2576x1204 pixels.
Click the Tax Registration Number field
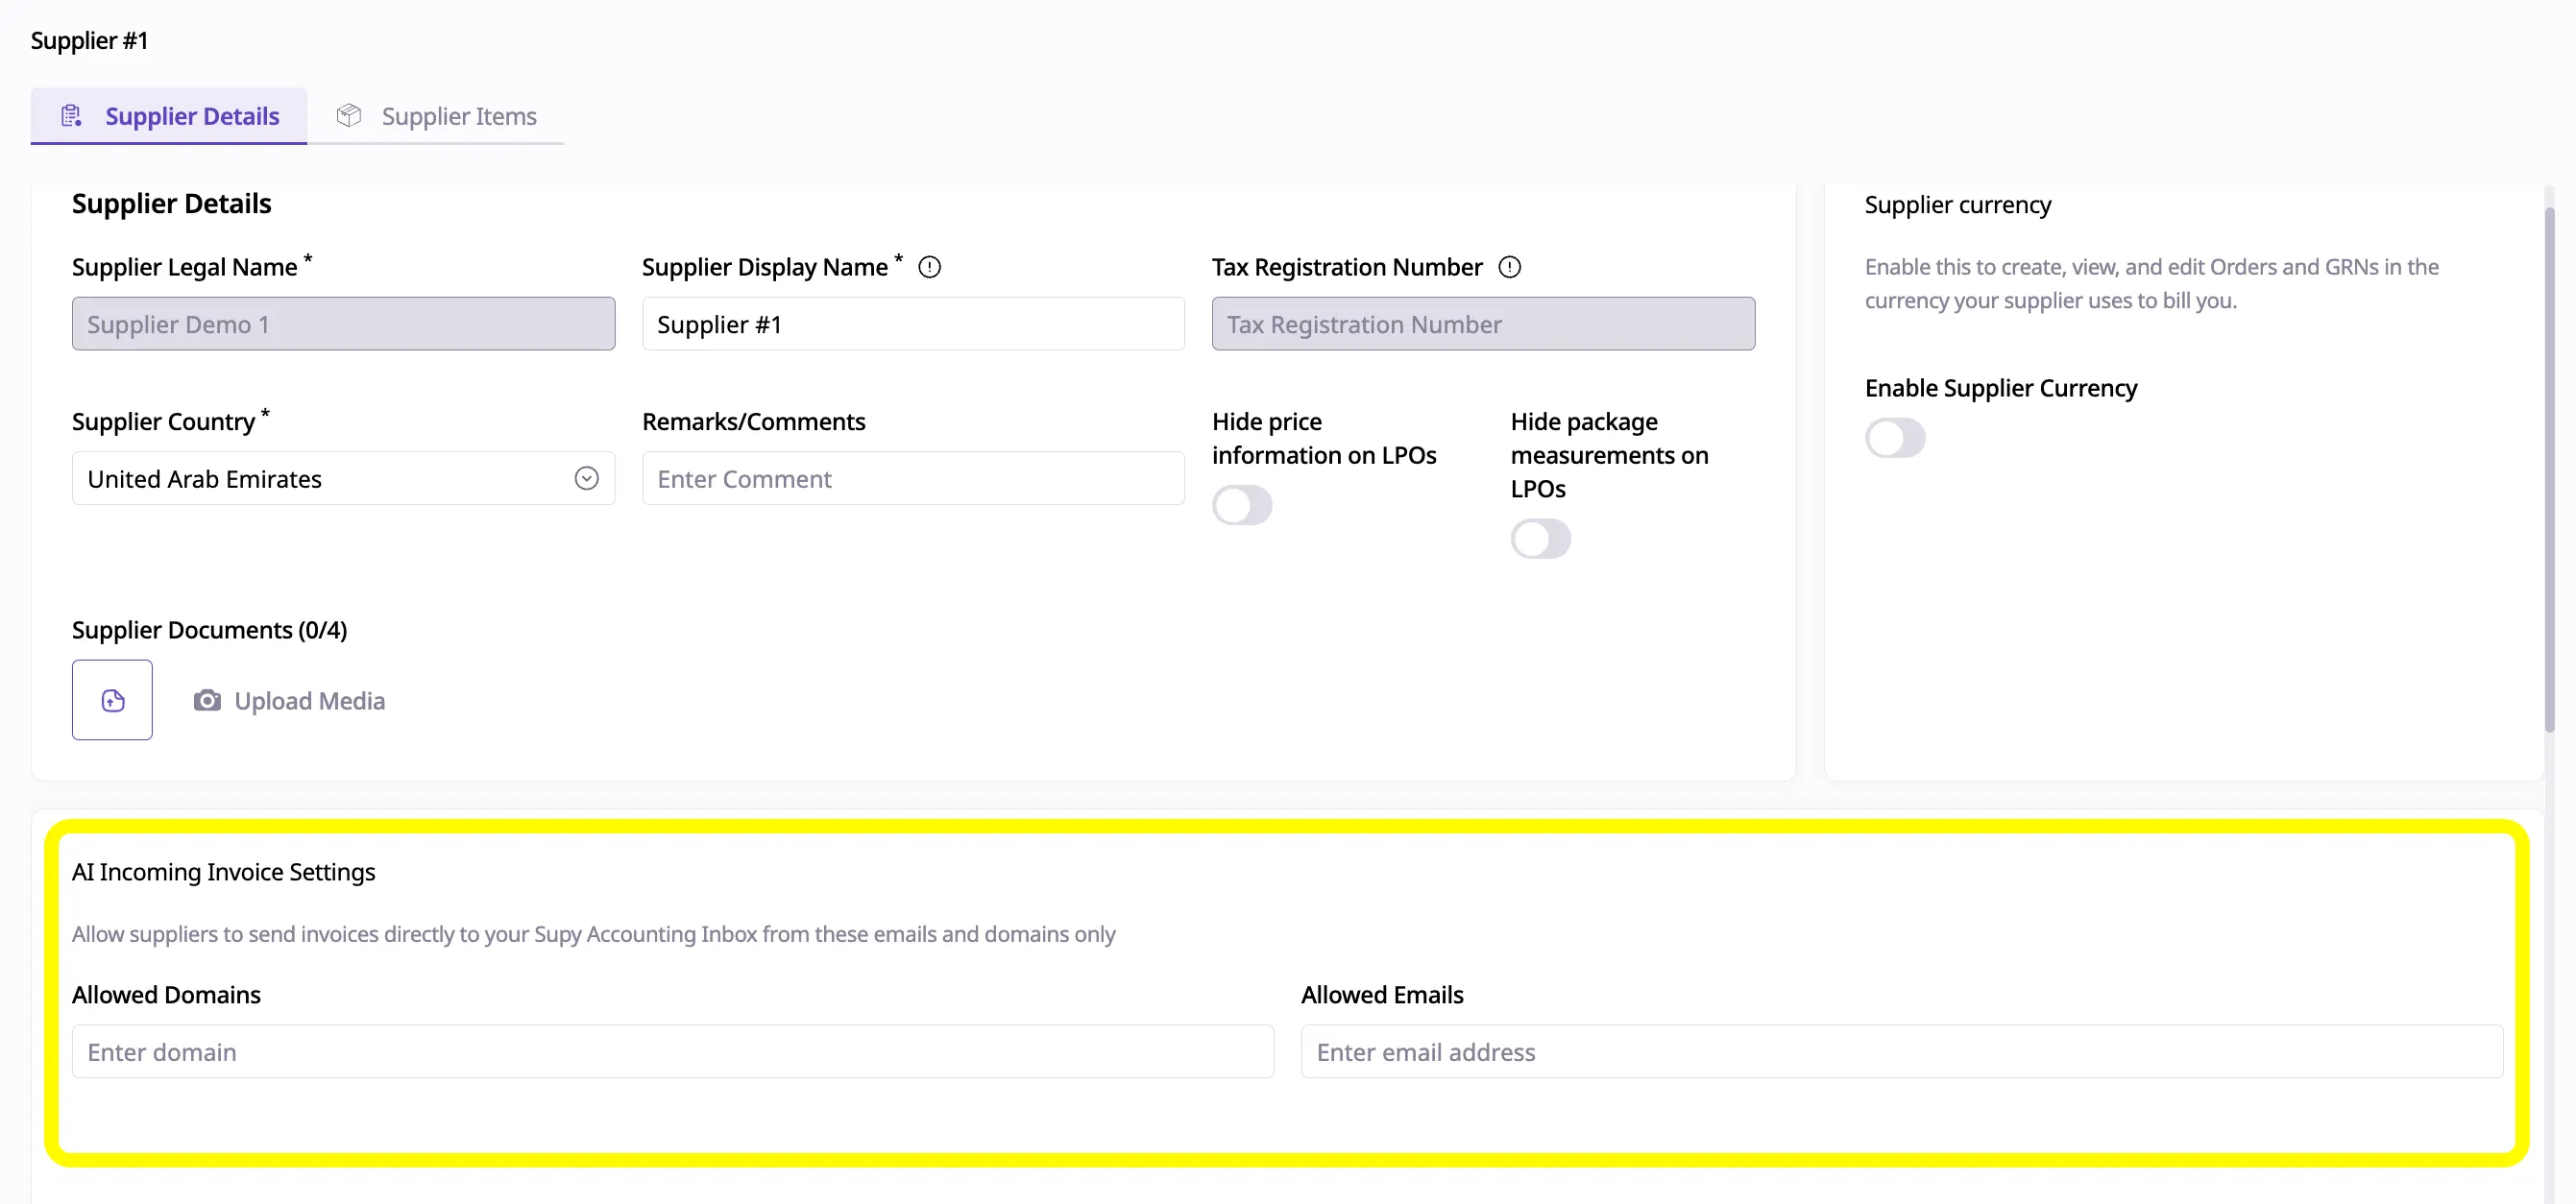pos(1482,324)
